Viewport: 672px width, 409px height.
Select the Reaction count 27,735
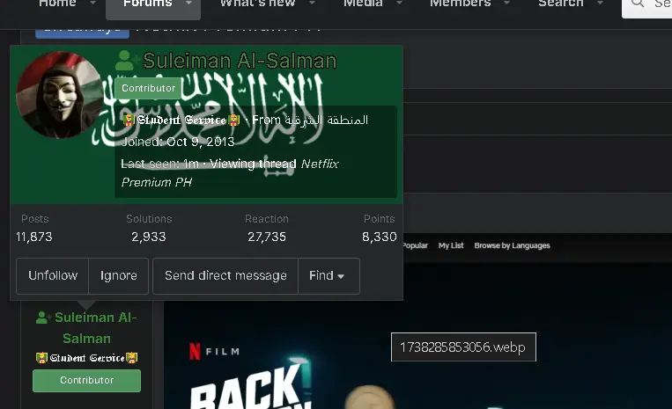pyautogui.click(x=267, y=237)
